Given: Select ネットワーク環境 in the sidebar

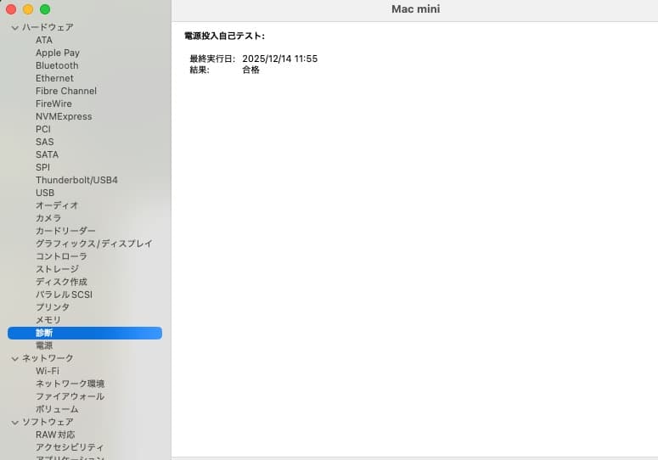Looking at the screenshot, I should [70, 384].
